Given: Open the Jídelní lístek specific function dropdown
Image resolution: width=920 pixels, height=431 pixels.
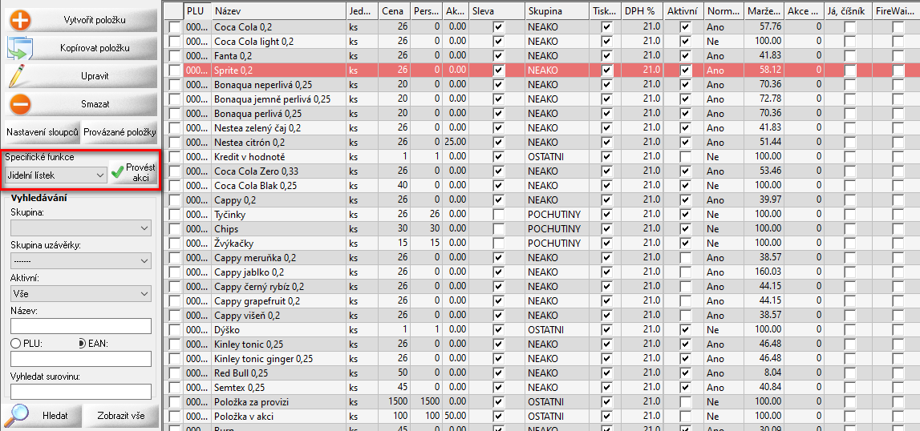Looking at the screenshot, I should click(x=55, y=174).
